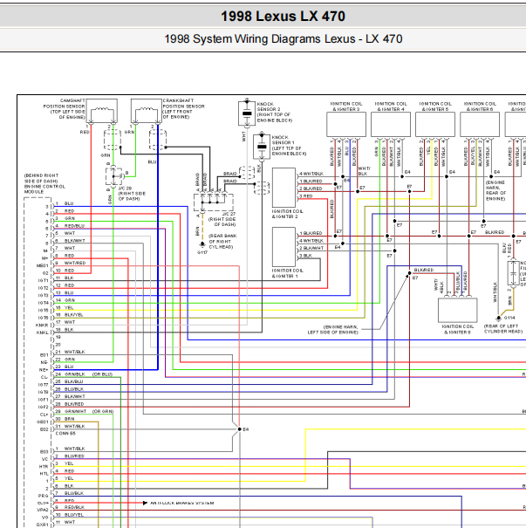The image size is (526, 528).
Task: Click the Knock Sensor 2 label
Action: [x=275, y=112]
